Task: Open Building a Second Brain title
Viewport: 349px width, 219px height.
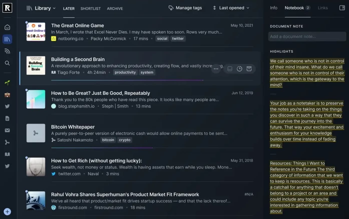Action: [78, 59]
